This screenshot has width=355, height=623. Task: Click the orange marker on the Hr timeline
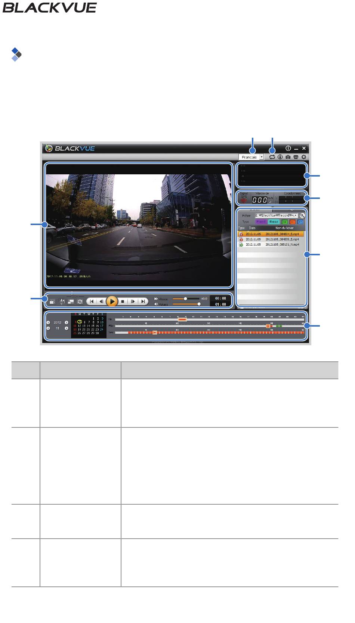182,319
